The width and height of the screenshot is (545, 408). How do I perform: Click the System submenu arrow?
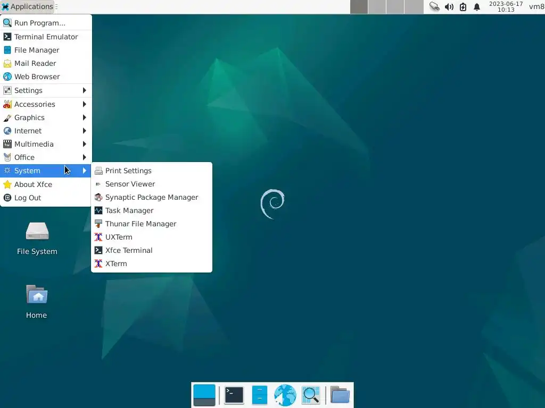(85, 171)
